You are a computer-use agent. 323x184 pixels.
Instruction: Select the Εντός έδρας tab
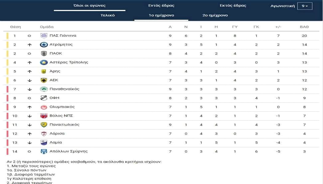click(161, 6)
